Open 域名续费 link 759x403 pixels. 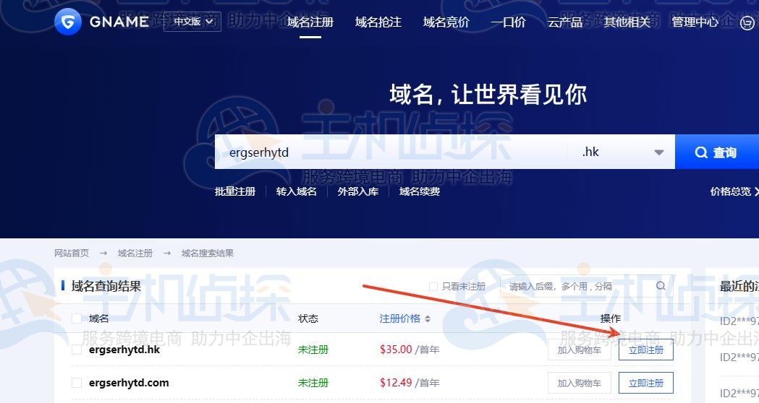point(419,191)
